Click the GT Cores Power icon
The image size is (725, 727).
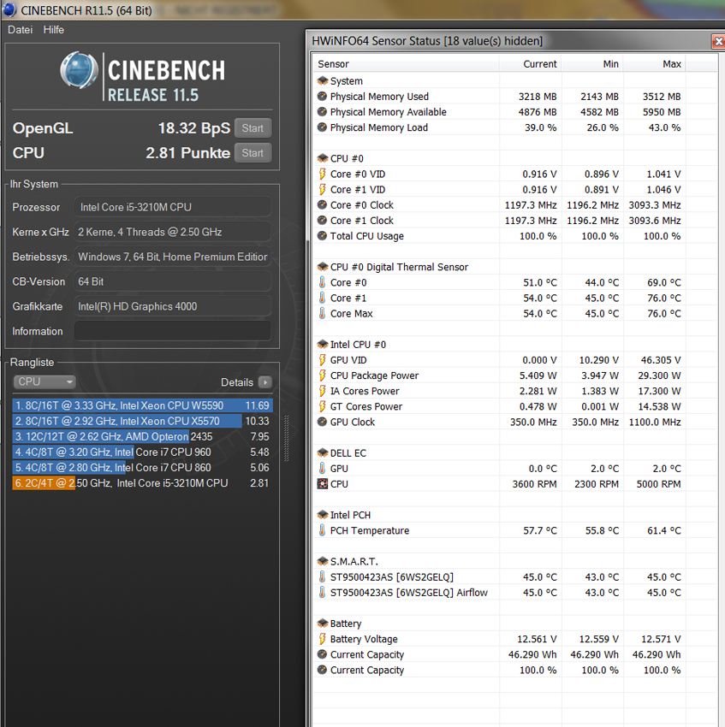pyautogui.click(x=322, y=406)
